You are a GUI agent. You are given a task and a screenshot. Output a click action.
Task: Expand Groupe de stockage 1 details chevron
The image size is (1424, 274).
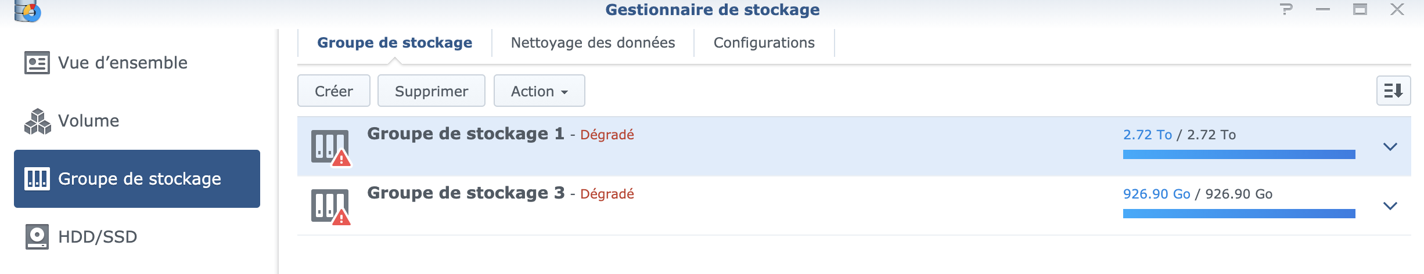click(x=1390, y=146)
